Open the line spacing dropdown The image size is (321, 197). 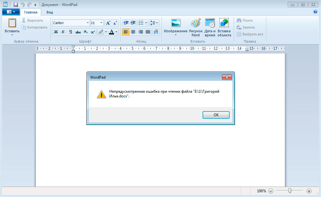(154, 23)
